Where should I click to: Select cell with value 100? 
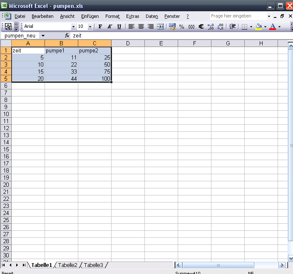pos(94,79)
